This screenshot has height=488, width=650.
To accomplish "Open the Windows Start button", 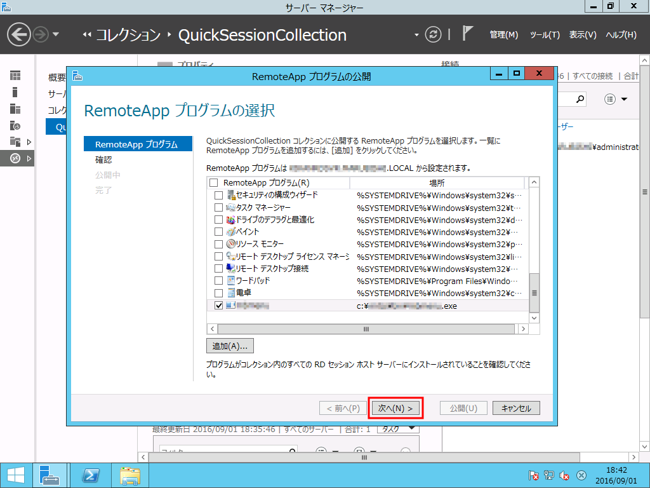I will click(16, 475).
